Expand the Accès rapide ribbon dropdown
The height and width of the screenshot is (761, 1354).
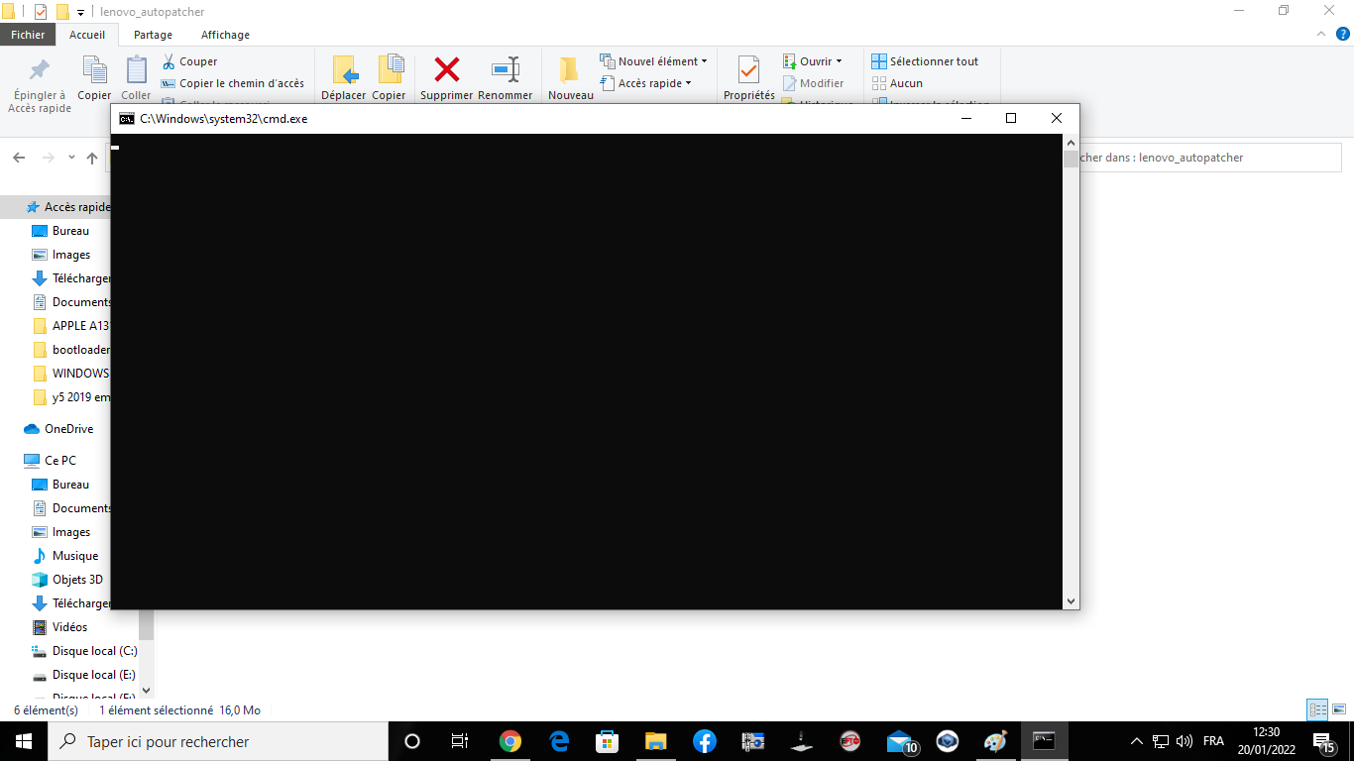click(x=688, y=83)
